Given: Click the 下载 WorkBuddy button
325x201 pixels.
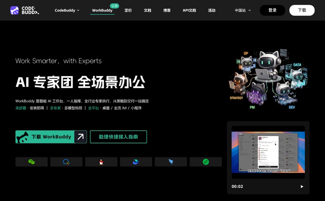Looking at the screenshot, I should click(x=51, y=136).
